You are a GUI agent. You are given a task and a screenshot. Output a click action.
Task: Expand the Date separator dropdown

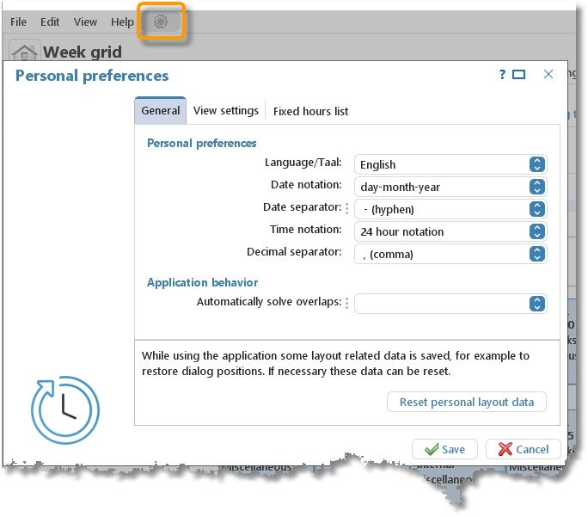pos(536,209)
